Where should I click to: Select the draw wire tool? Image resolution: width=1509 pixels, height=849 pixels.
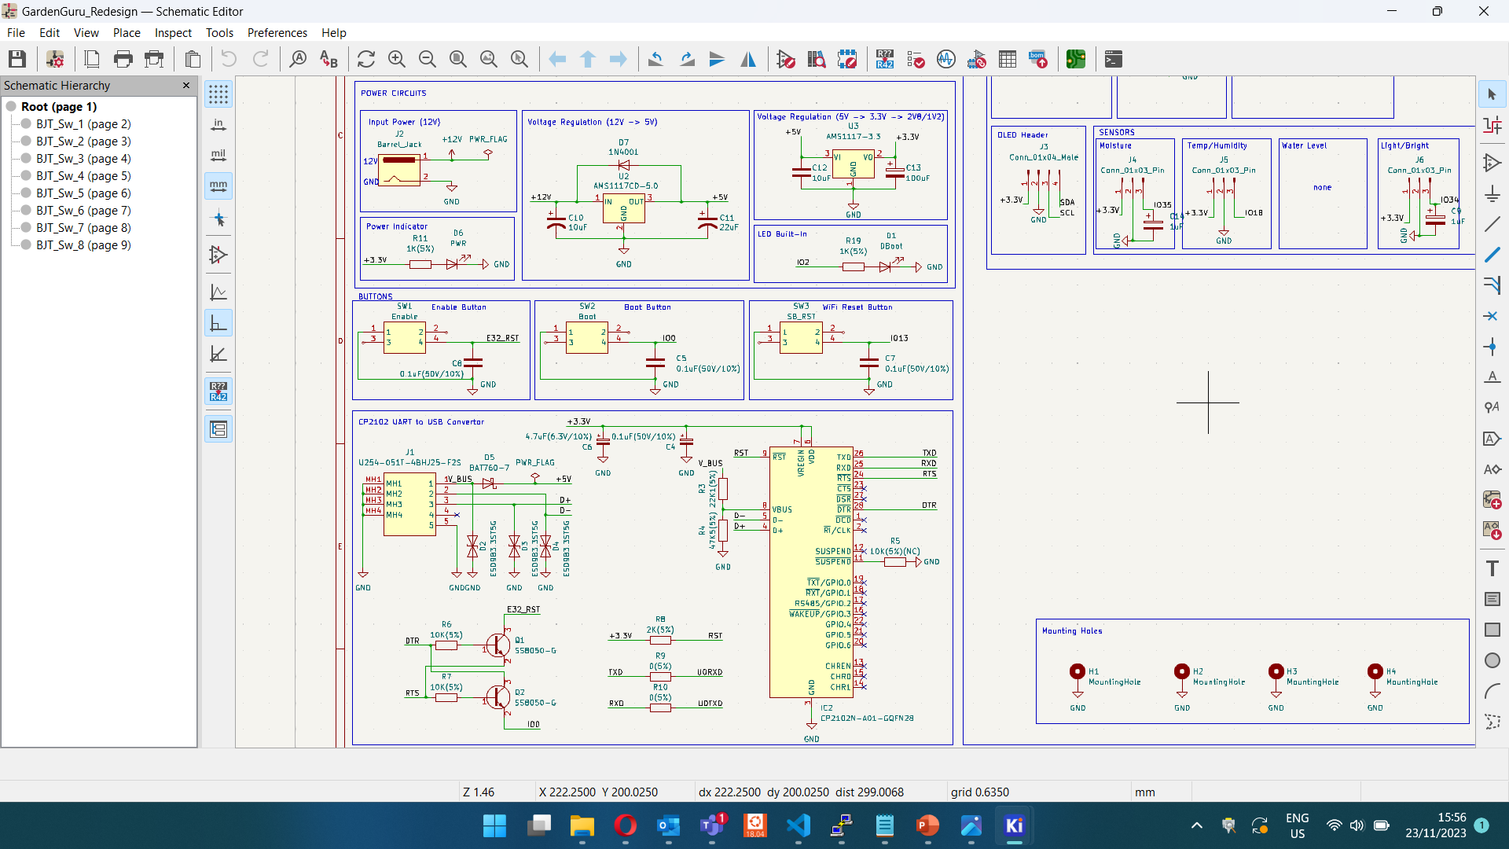pos(1492,224)
